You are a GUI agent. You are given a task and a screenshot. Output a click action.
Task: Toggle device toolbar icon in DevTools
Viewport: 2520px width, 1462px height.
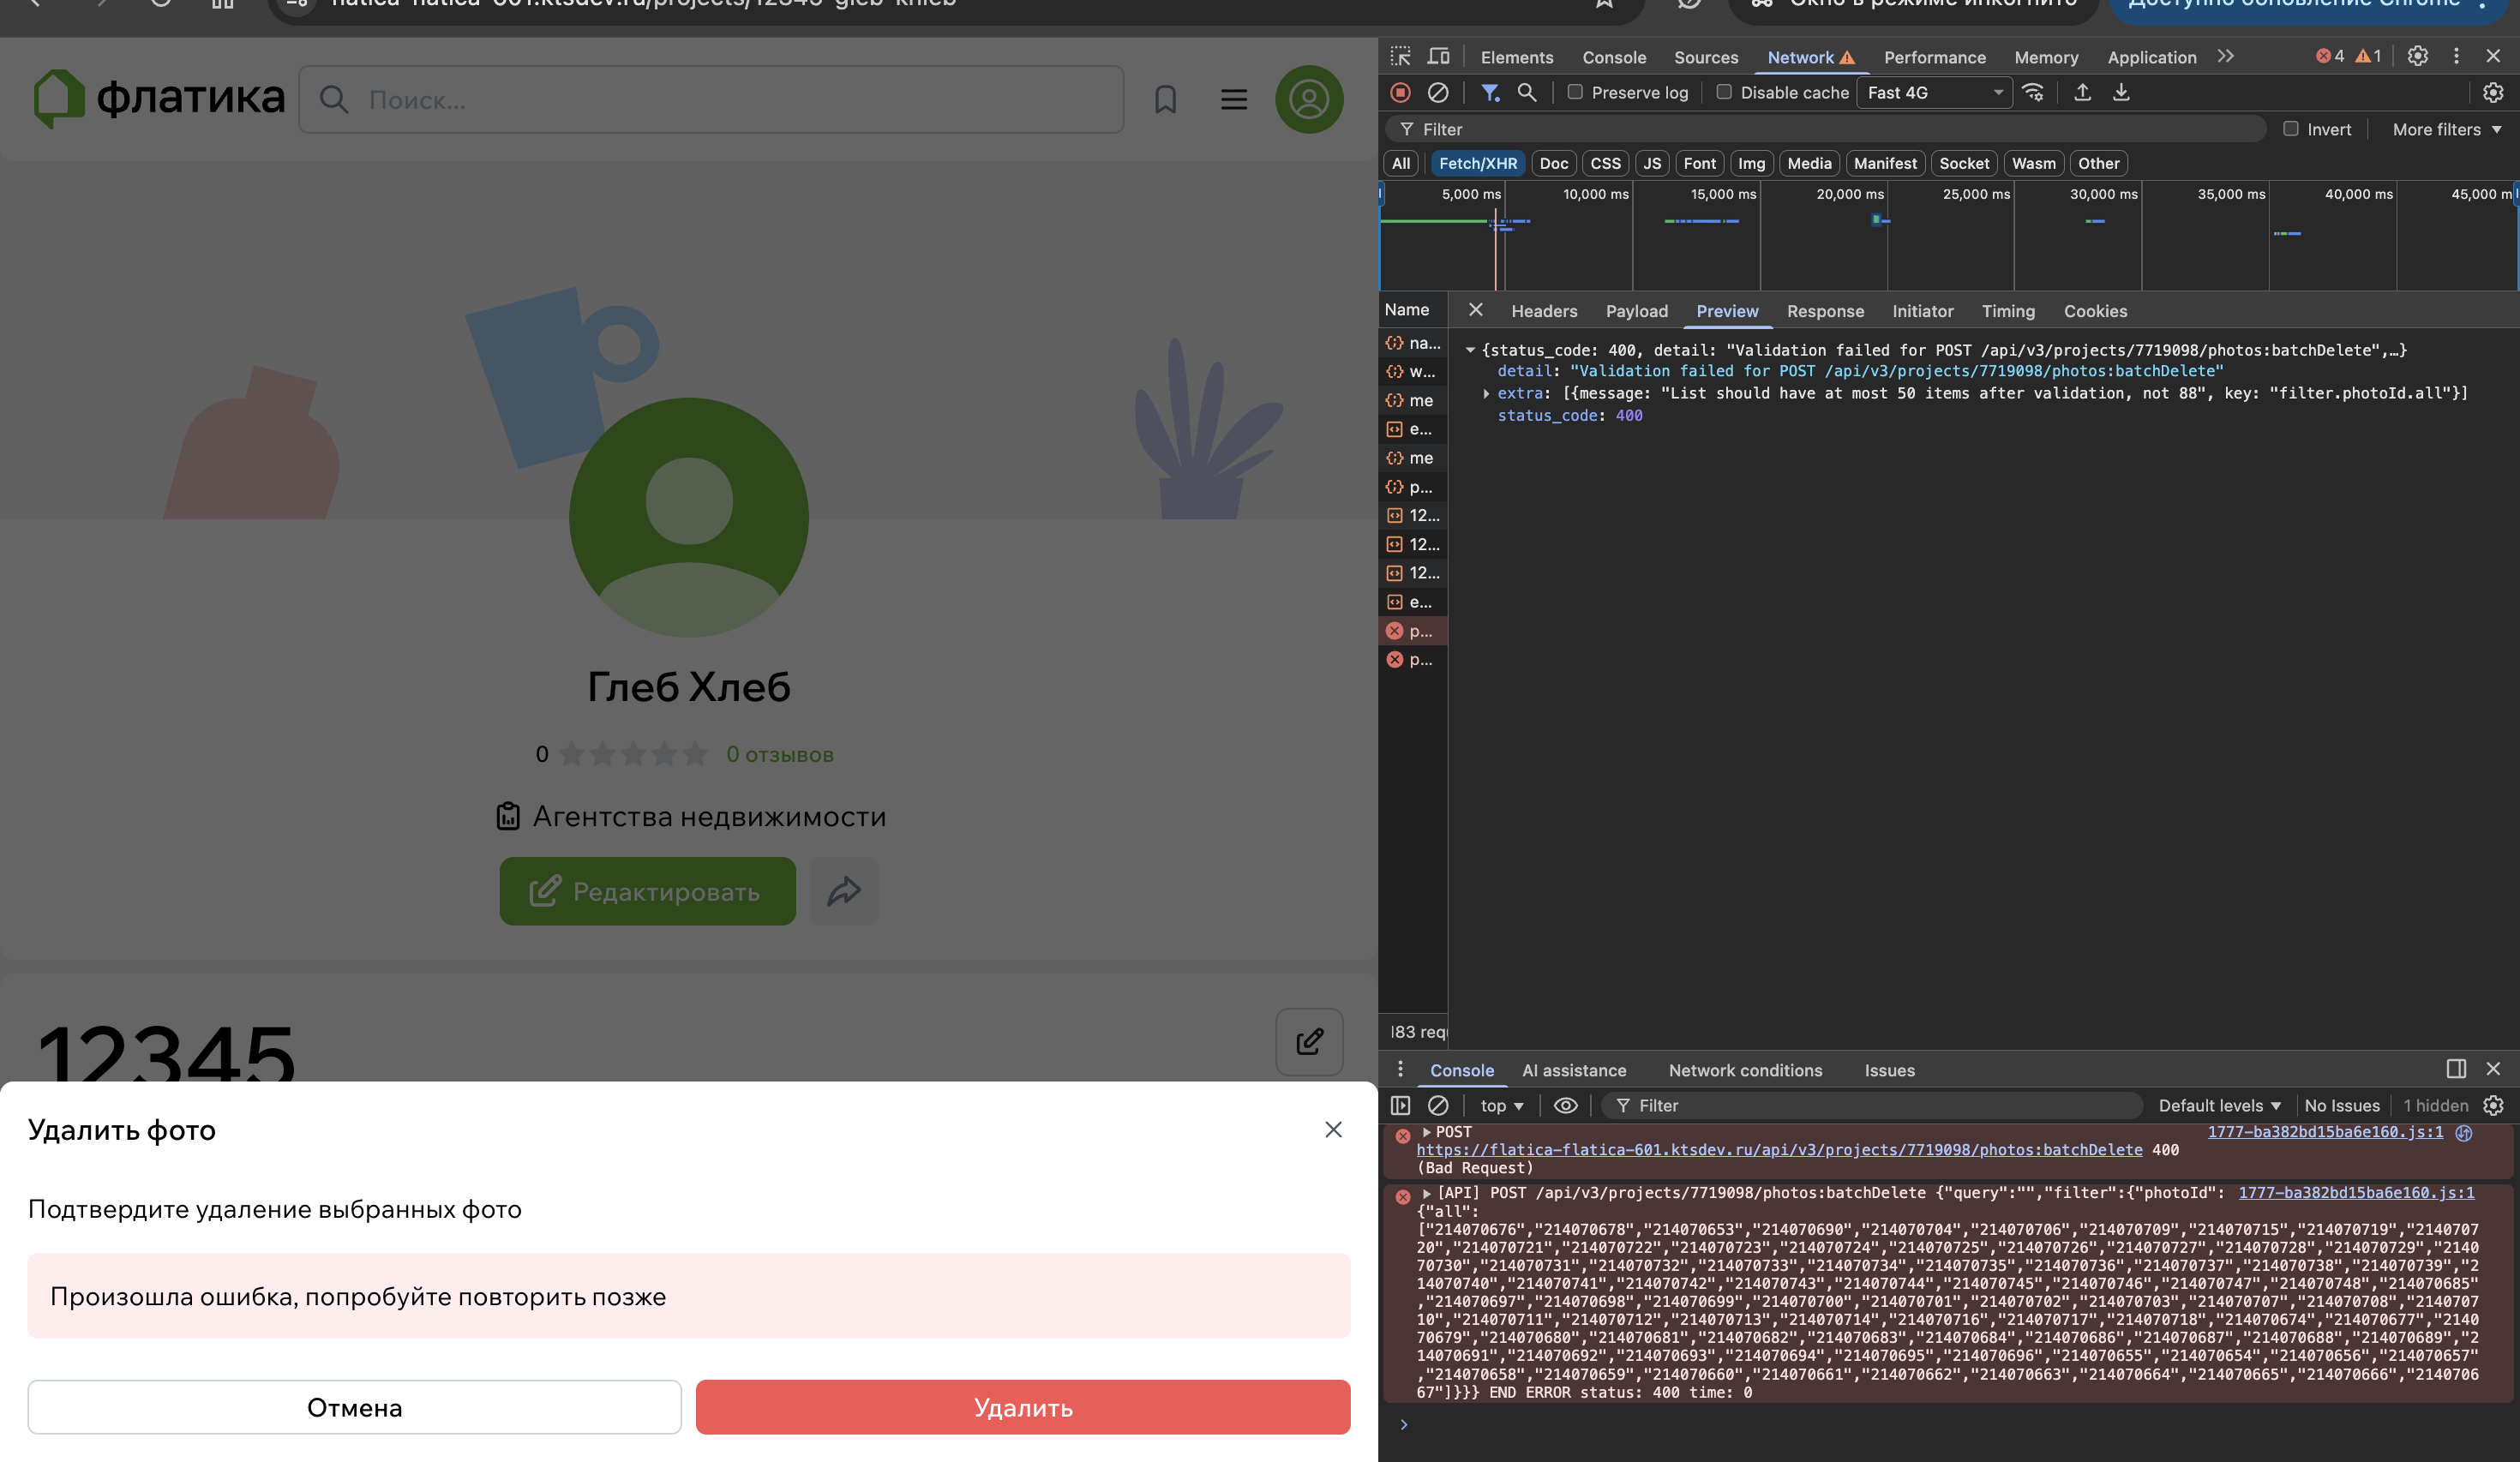tap(1438, 56)
